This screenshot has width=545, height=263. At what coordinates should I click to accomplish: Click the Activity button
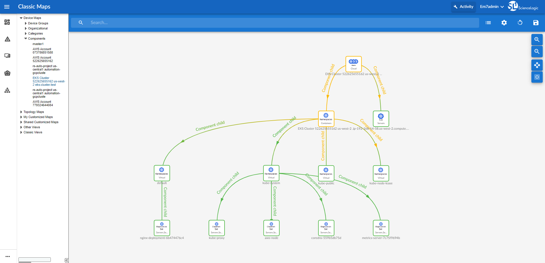click(463, 7)
